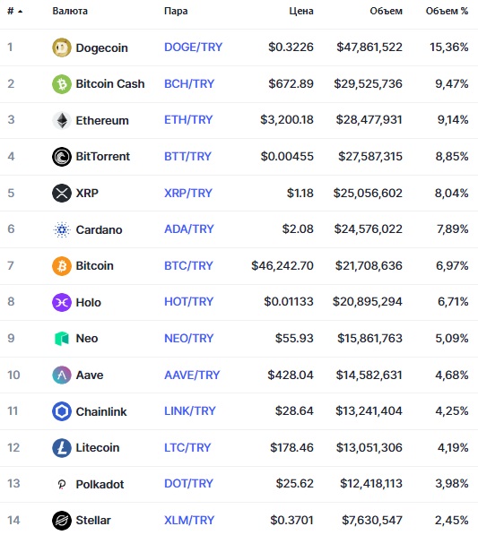The width and height of the screenshot is (478, 535).
Task: Click the Chainlink hexagon icon
Action: coord(62,411)
